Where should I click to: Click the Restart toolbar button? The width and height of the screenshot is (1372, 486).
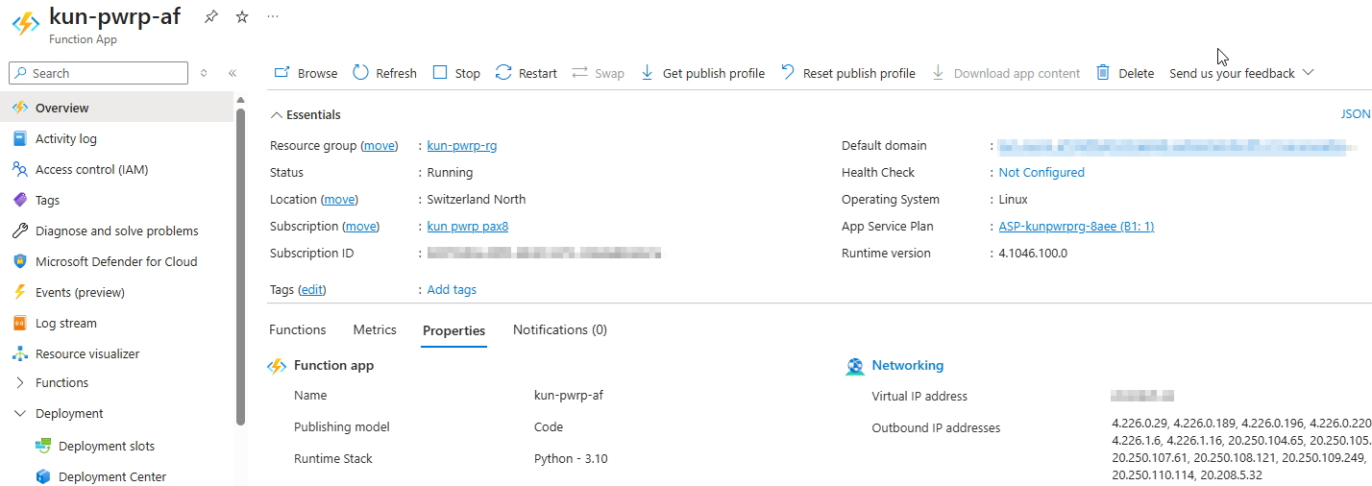click(x=526, y=73)
